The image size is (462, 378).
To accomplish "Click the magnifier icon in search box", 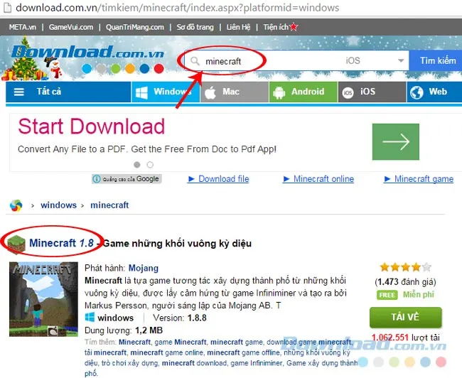I will [x=194, y=61].
